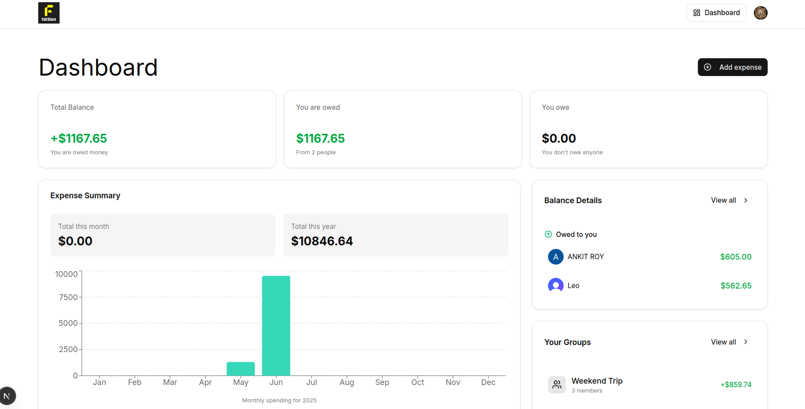Image resolution: width=805 pixels, height=409 pixels.
Task: Select the May spending bar
Action: 240,369
